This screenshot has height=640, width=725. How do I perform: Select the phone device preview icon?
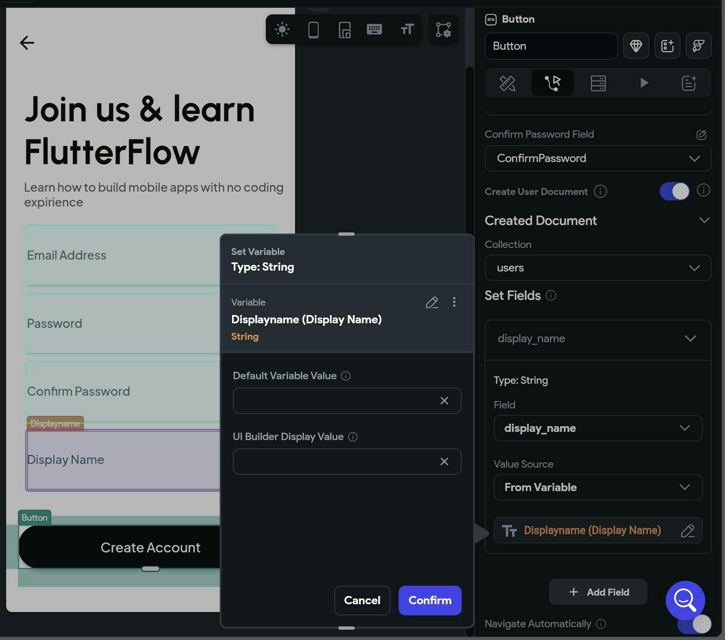[314, 30]
